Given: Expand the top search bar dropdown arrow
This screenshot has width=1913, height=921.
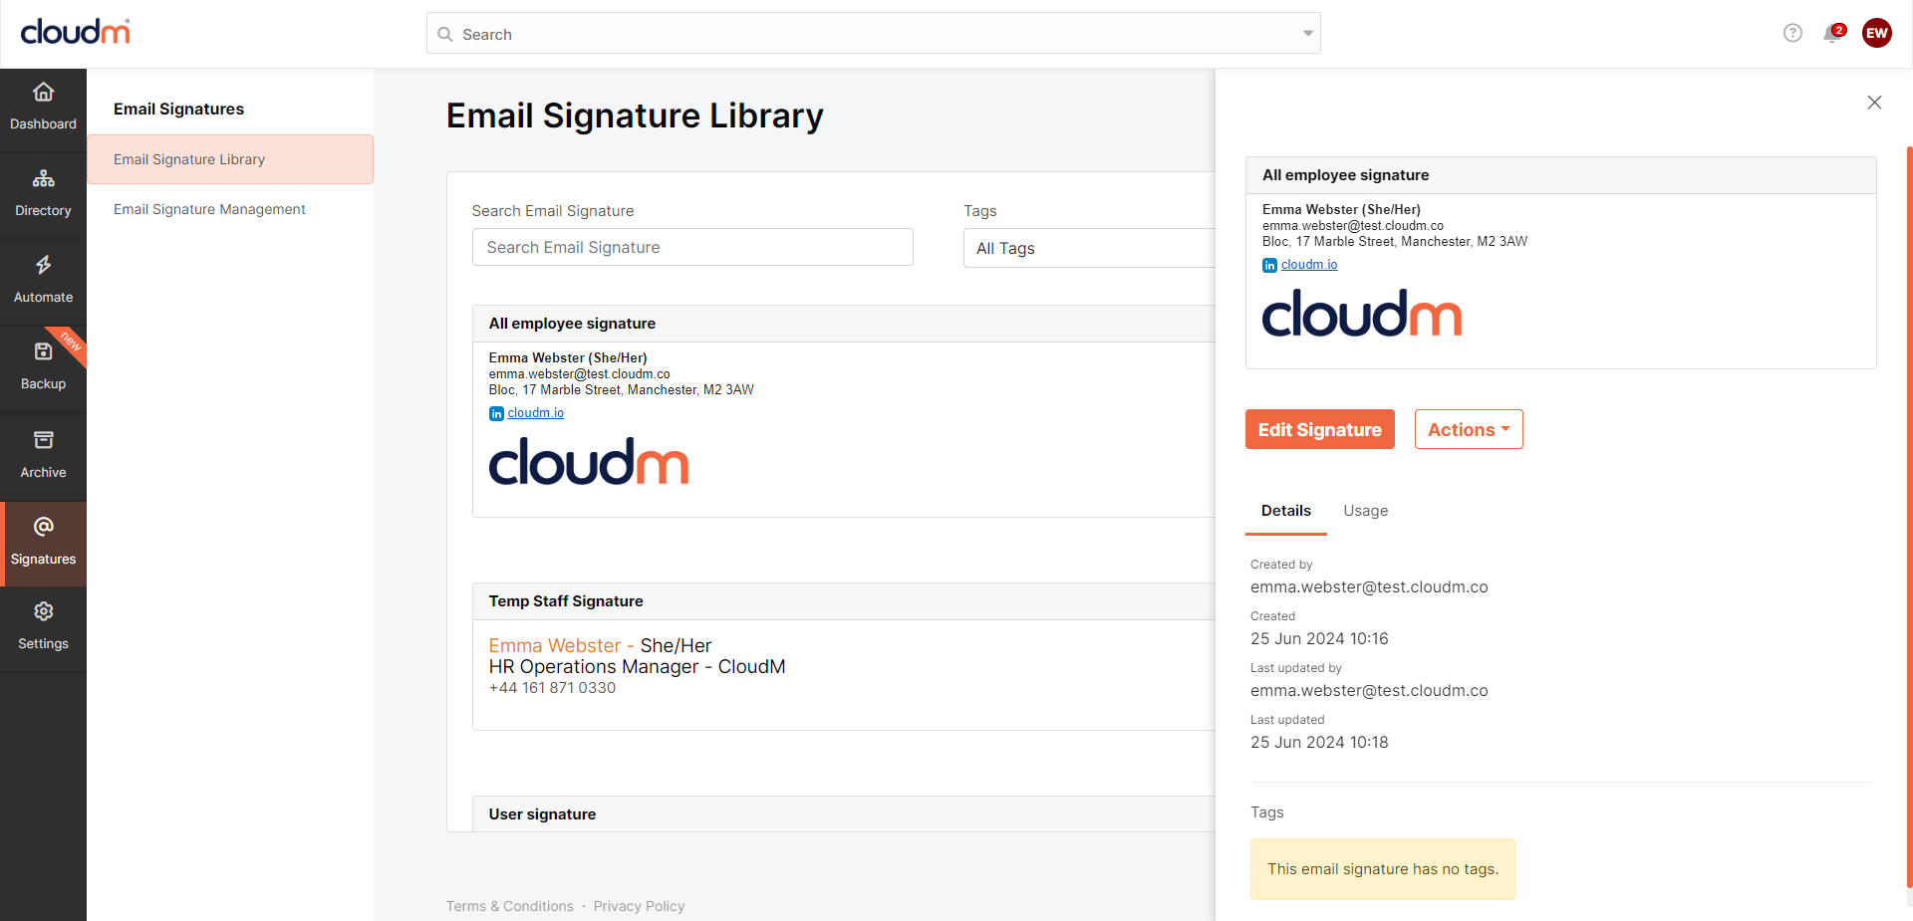Looking at the screenshot, I should [1307, 34].
